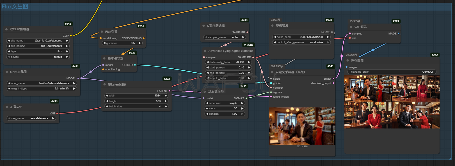455x166 pixels.
Task: Click the samples input socket on VAE解码
Action: (350, 33)
